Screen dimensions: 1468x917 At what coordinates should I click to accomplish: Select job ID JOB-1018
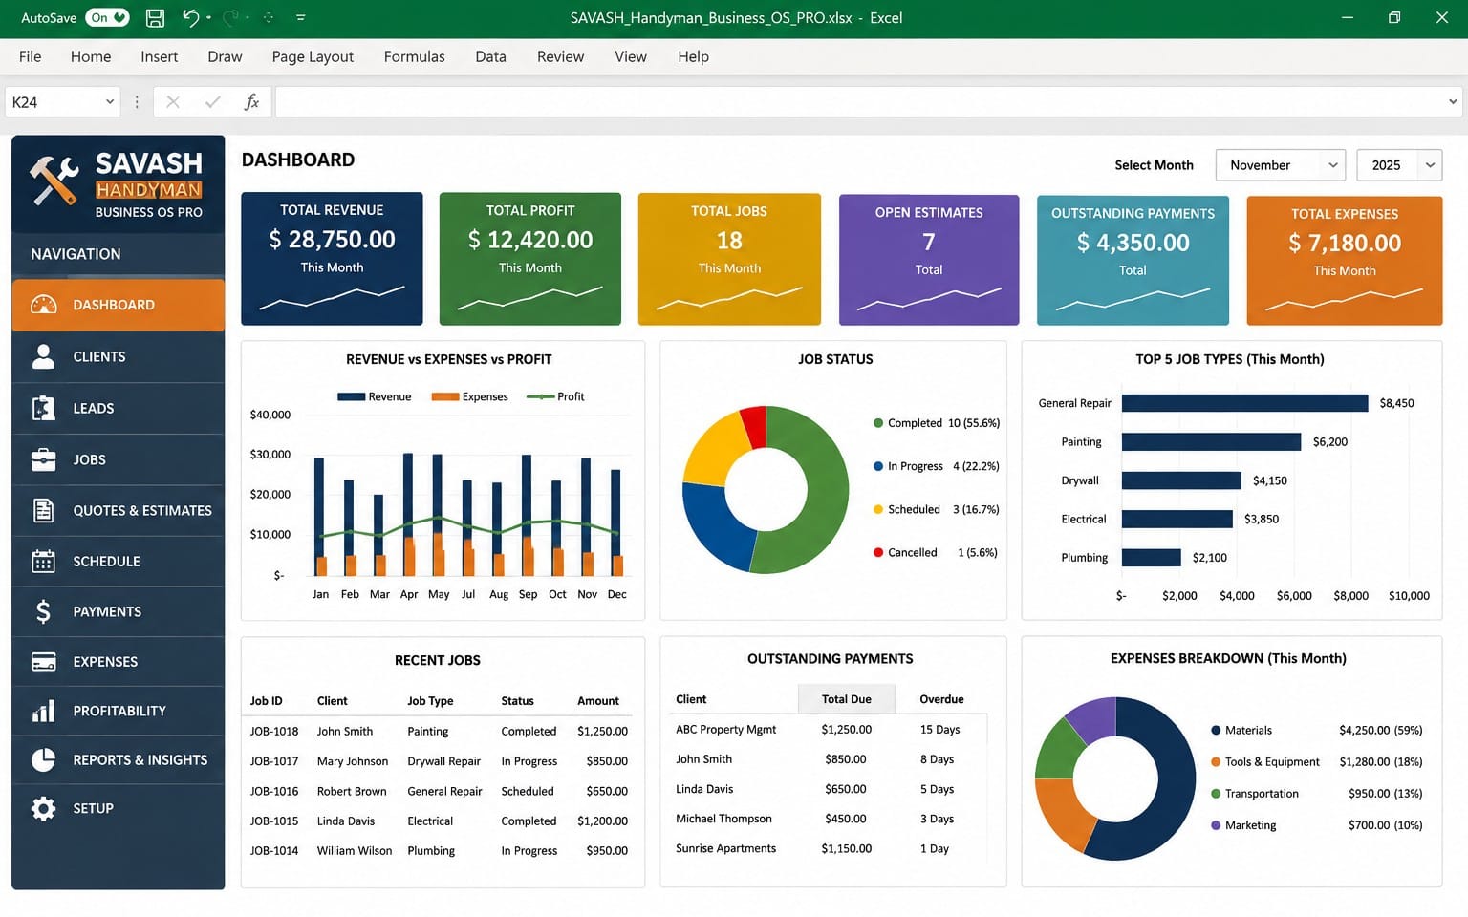tap(274, 731)
